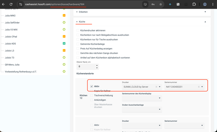Viewport: 217px width, 132px height.
Task: Click the install app icon in address bar
Action: pyautogui.click(x=145, y=4)
